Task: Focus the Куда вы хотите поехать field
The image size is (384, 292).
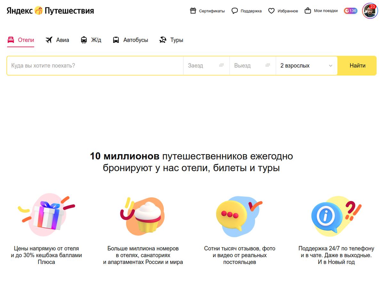Action: coord(95,66)
